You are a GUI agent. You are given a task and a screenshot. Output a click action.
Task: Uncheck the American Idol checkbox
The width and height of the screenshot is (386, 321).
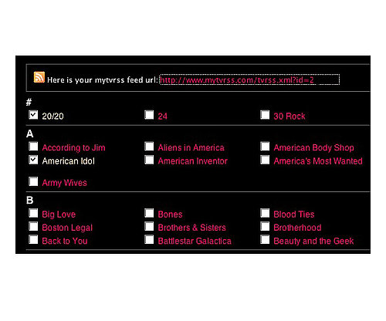[x=33, y=160]
